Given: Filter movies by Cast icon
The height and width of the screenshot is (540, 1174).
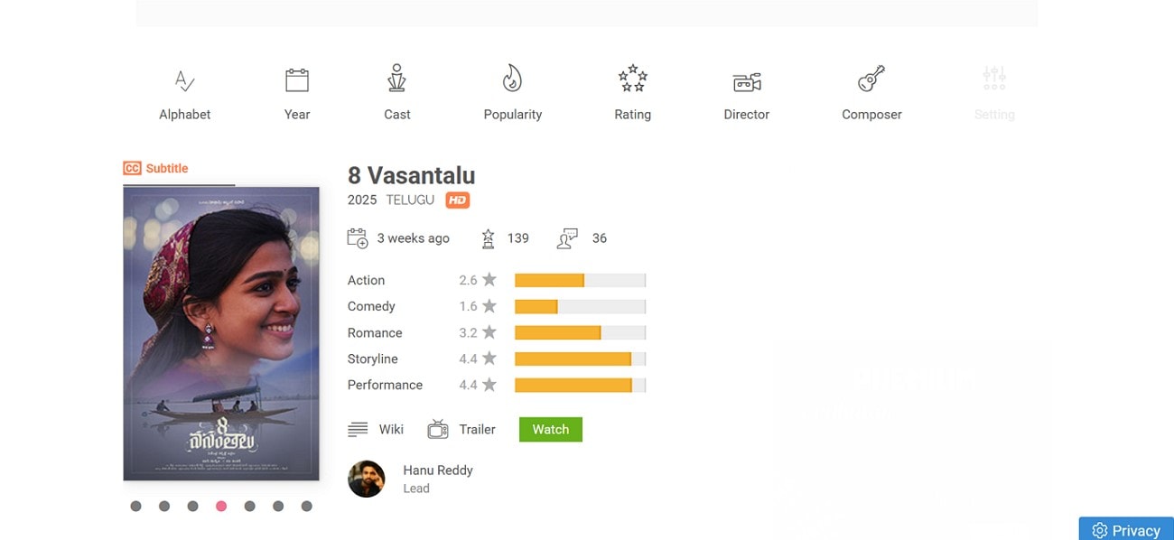Looking at the screenshot, I should [x=396, y=79].
